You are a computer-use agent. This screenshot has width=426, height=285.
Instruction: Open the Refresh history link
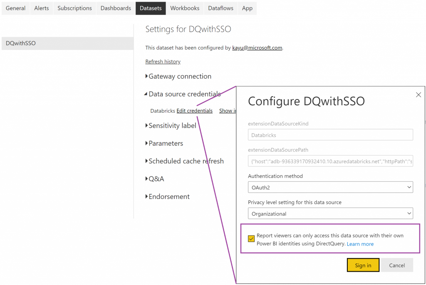163,62
